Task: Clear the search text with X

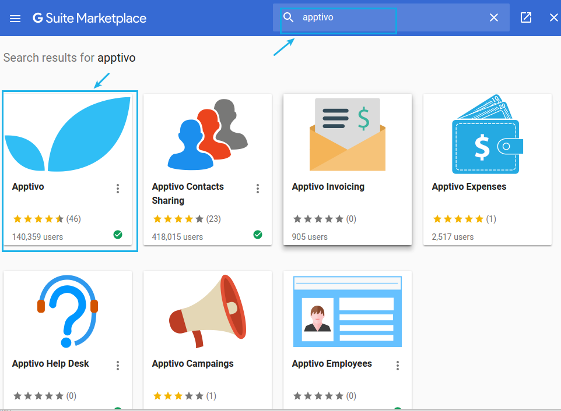Action: coord(494,17)
